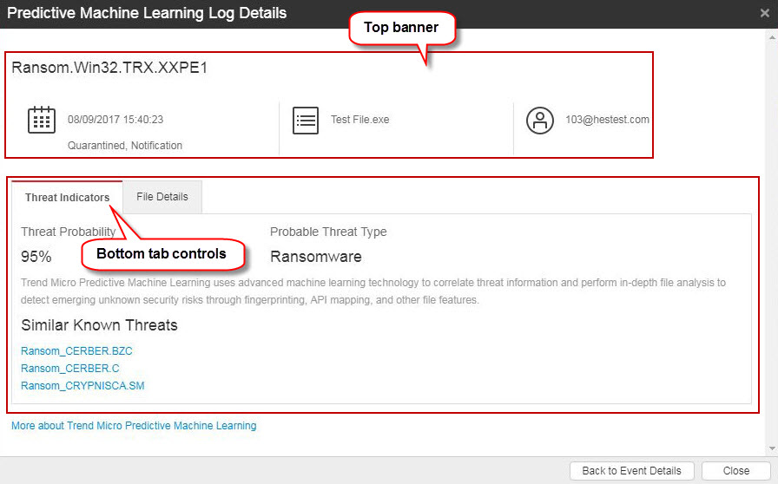
Task: Click More about Trend Micro Predictive Machine Learning
Action: click(x=134, y=426)
